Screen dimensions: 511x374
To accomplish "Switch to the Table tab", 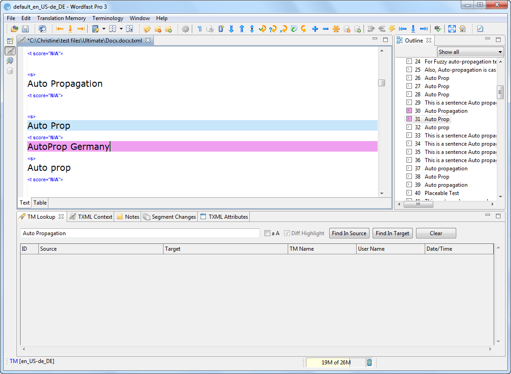I will [x=40, y=203].
